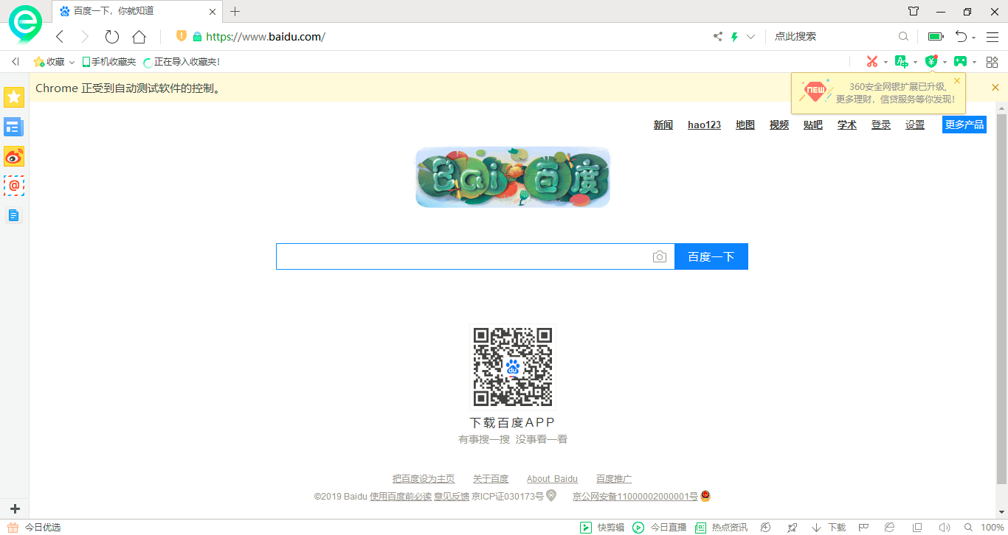The image size is (1008, 535).
Task: Go forward with the forward arrow
Action: [85, 37]
